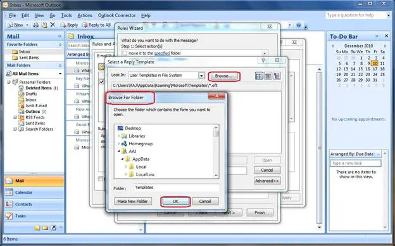Click the details view icon in template dialog

(x=277, y=75)
